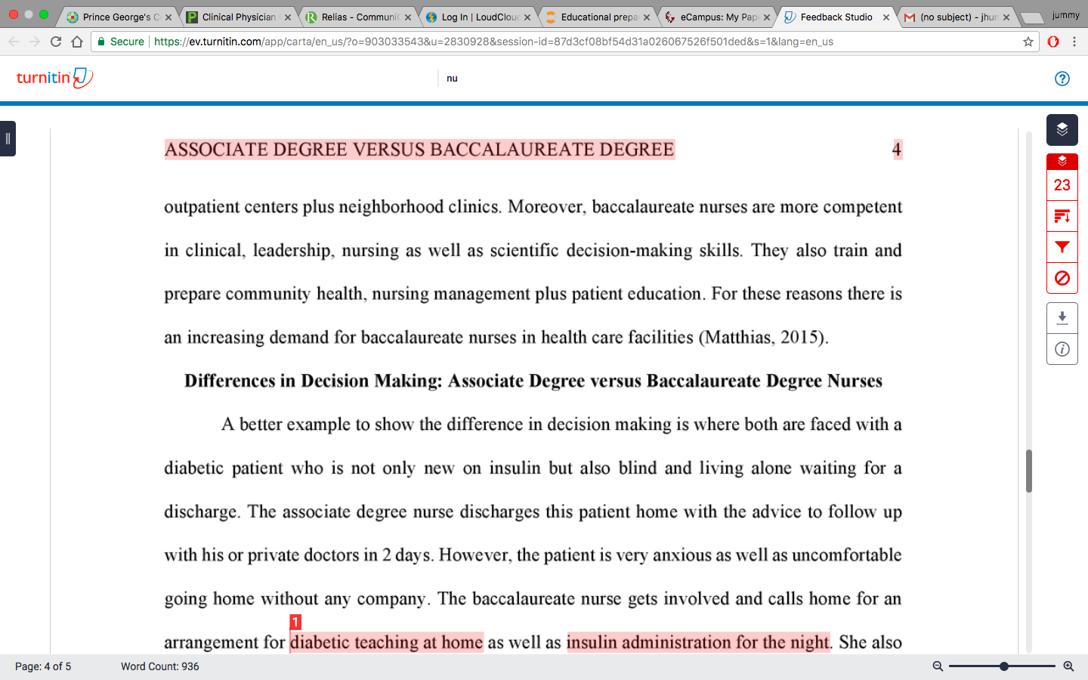This screenshot has height=680, width=1088.
Task: Open the similarity score 23 panel
Action: point(1062,185)
